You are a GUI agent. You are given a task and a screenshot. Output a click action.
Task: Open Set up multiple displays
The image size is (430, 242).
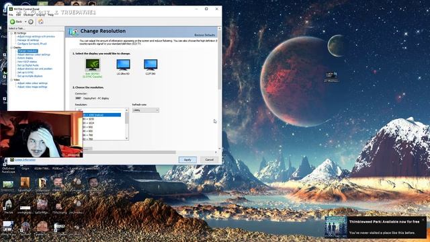30,76
